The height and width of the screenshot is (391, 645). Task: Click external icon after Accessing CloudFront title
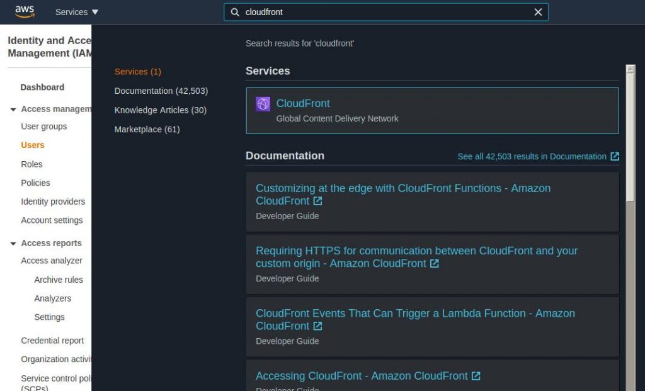click(476, 376)
